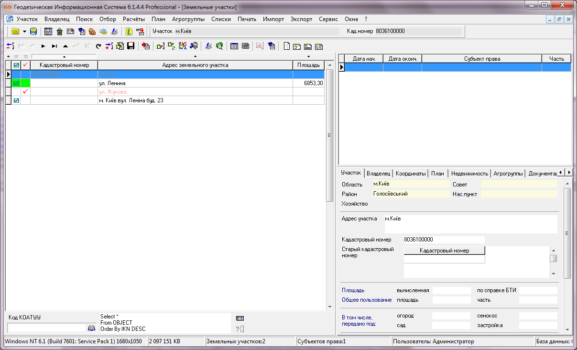The image size is (577, 350).
Task: Open the Отбор menu
Action: (x=108, y=19)
